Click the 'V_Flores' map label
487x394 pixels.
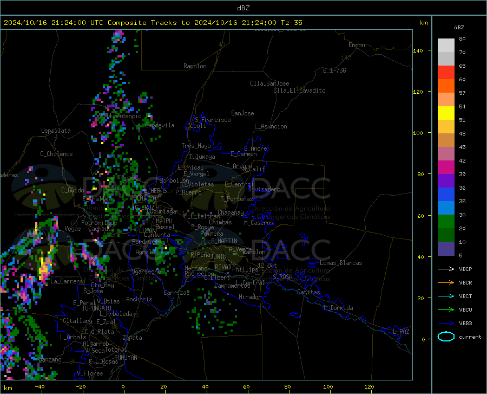[x=90, y=373]
